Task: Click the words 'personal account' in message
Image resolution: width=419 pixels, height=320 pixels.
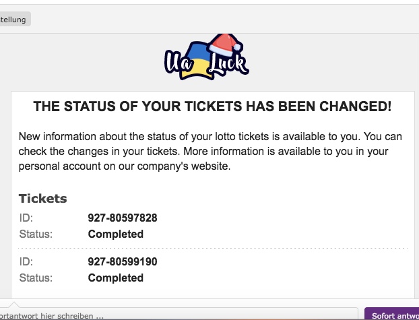Action: (x=59, y=166)
